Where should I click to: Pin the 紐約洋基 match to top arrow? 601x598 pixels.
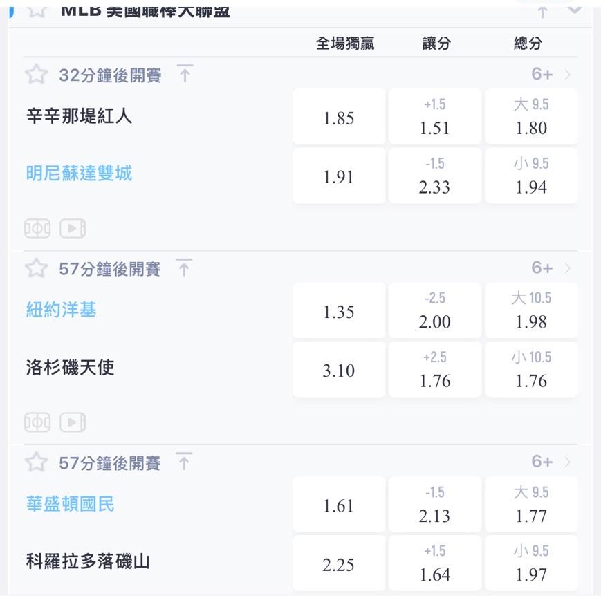[x=184, y=268]
